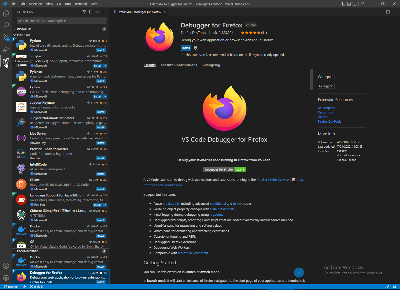Synchronize changes from the status bar
The image size is (400, 290).
click(x=24, y=287)
